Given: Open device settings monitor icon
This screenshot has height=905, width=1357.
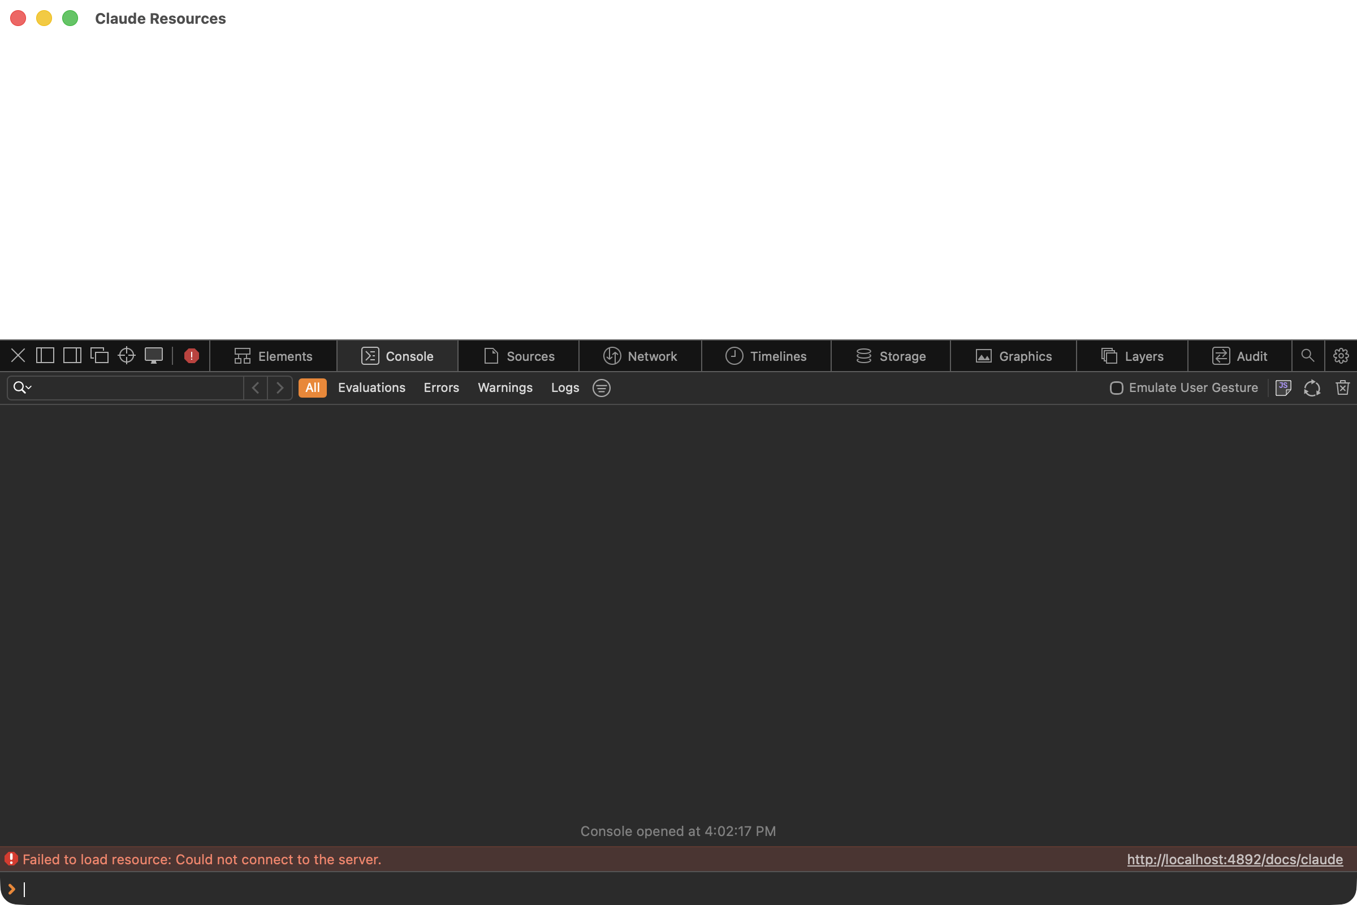Looking at the screenshot, I should pos(153,356).
